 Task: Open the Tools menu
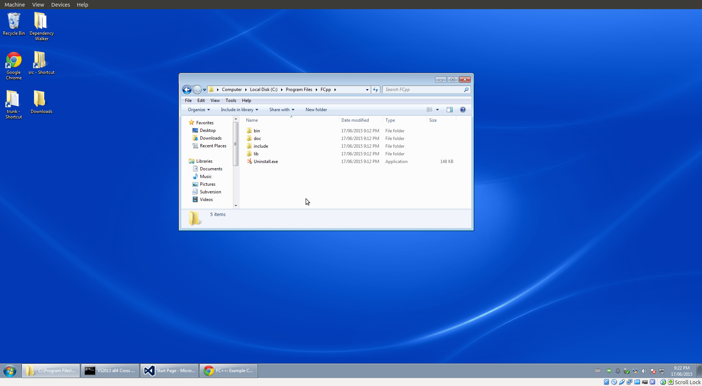(x=231, y=101)
